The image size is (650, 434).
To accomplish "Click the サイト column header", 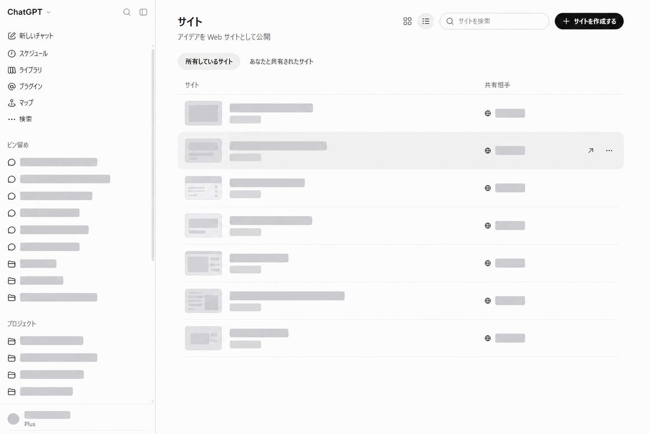I will (192, 85).
